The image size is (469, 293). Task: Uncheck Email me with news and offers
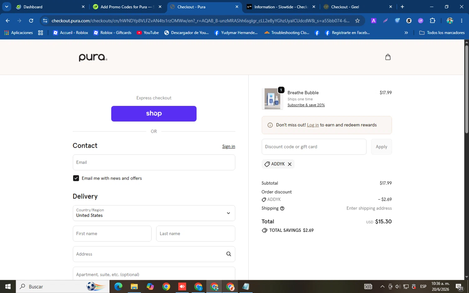point(76,178)
